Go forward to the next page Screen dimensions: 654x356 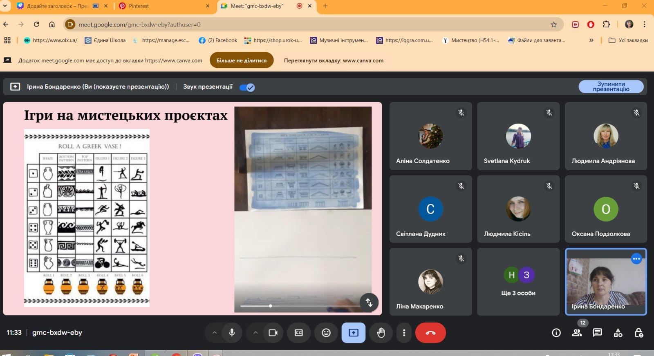pos(21,24)
